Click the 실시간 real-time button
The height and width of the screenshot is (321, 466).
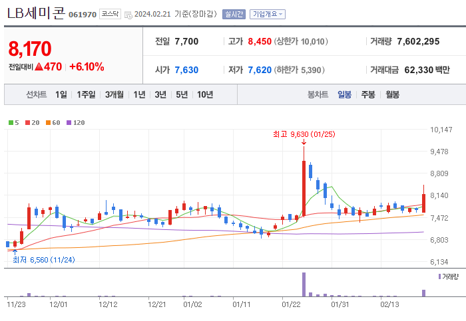click(x=234, y=14)
